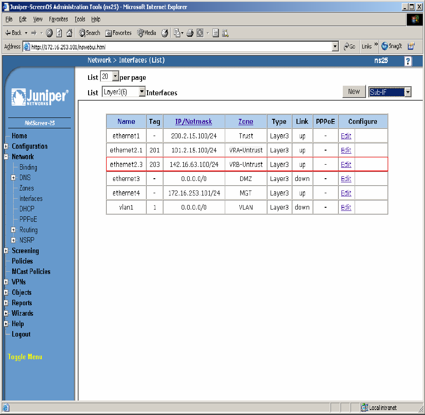Click the Edit page toolbar icon

tap(200, 33)
